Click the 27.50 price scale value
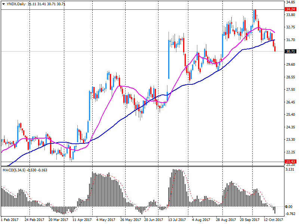The height and width of the screenshot is (224, 299). coord(291,90)
